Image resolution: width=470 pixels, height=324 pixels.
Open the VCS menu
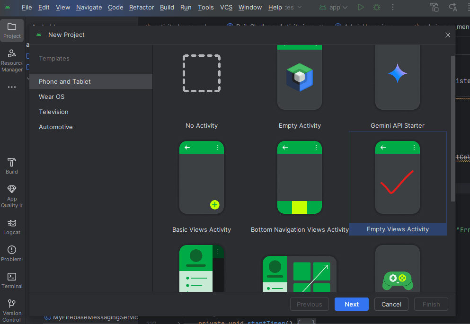click(x=226, y=7)
